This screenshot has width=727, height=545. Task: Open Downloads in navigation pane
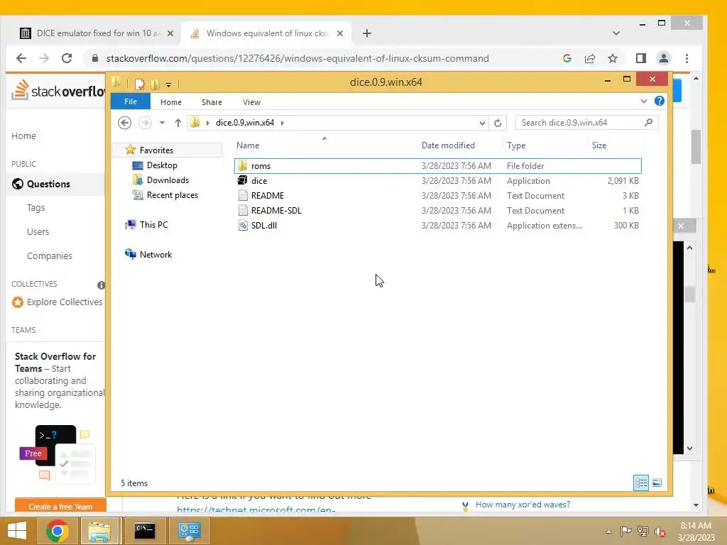(168, 180)
